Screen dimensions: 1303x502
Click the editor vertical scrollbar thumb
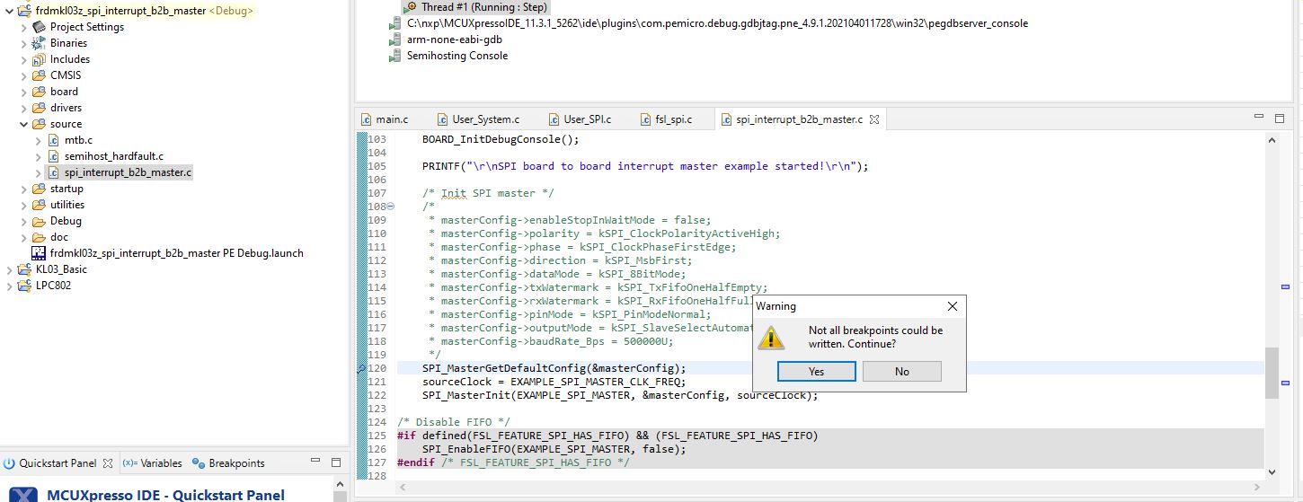pyautogui.click(x=1271, y=372)
